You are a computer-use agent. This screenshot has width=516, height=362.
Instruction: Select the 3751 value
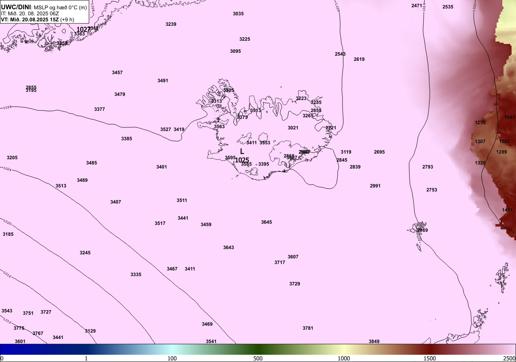pyautogui.click(x=28, y=313)
